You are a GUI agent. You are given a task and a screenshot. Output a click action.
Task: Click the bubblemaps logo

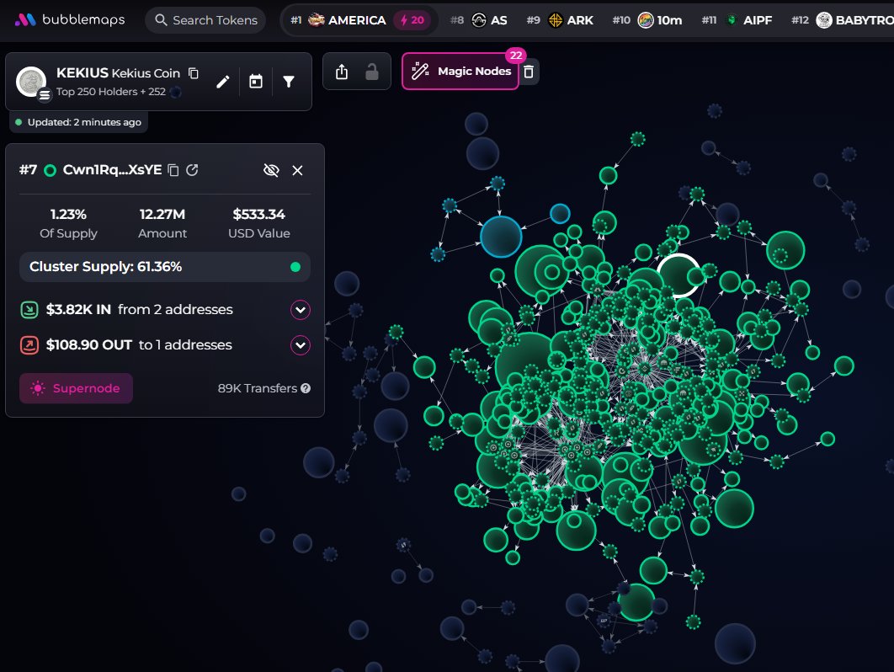[x=70, y=20]
